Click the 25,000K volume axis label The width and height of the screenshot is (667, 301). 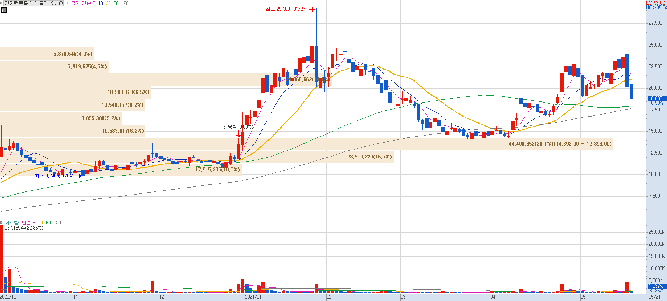(657, 232)
